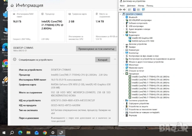The width and height of the screenshot is (192, 136).
Task: Select the Мрежови карти category
Action: pos(136,68)
